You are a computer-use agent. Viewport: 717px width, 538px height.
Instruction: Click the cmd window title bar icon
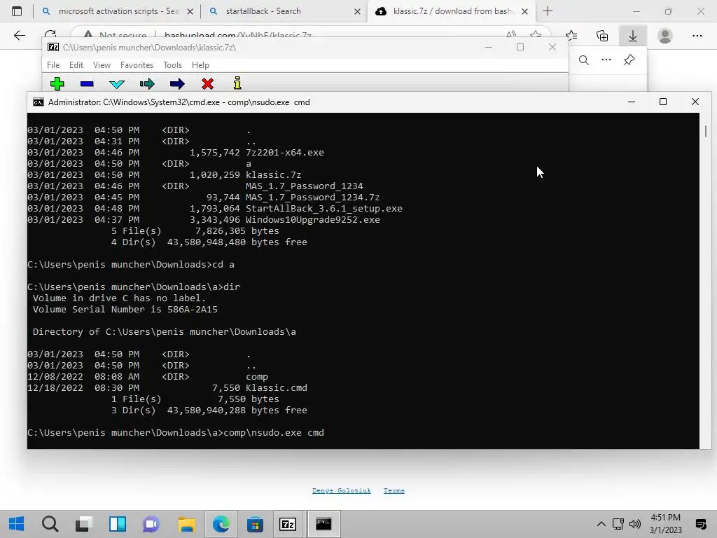click(39, 102)
